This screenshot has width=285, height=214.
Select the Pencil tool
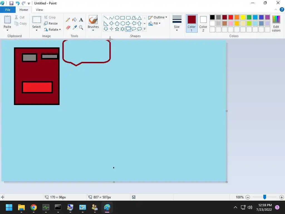click(68, 20)
